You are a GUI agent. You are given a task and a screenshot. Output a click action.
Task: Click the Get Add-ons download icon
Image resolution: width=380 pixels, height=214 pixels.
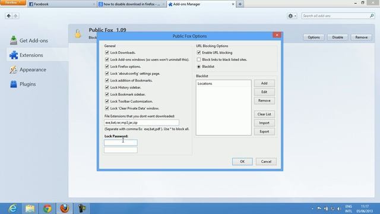click(x=14, y=40)
